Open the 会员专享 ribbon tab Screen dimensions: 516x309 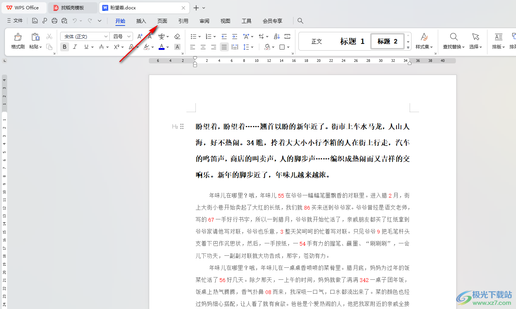pyautogui.click(x=272, y=21)
